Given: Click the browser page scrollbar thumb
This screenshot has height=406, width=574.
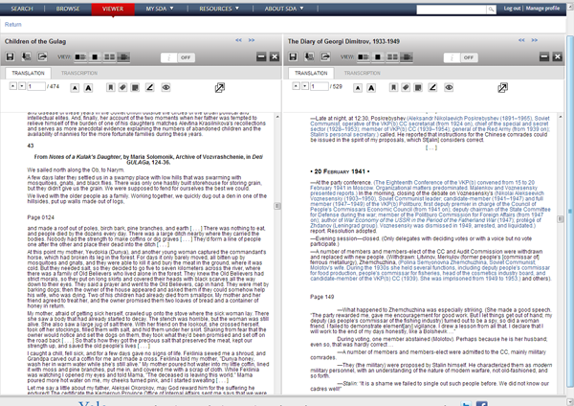Looking at the screenshot, I should 570,211.
